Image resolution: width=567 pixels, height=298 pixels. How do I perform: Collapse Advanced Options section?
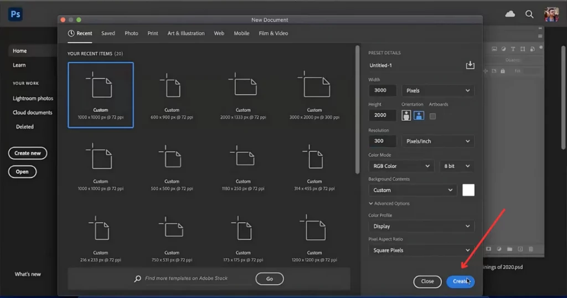[x=389, y=204]
